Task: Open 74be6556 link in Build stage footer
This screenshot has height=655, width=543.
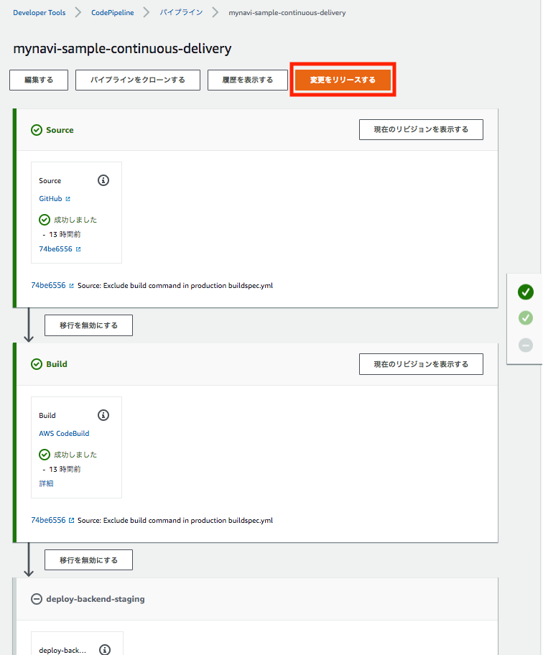Action: click(48, 520)
